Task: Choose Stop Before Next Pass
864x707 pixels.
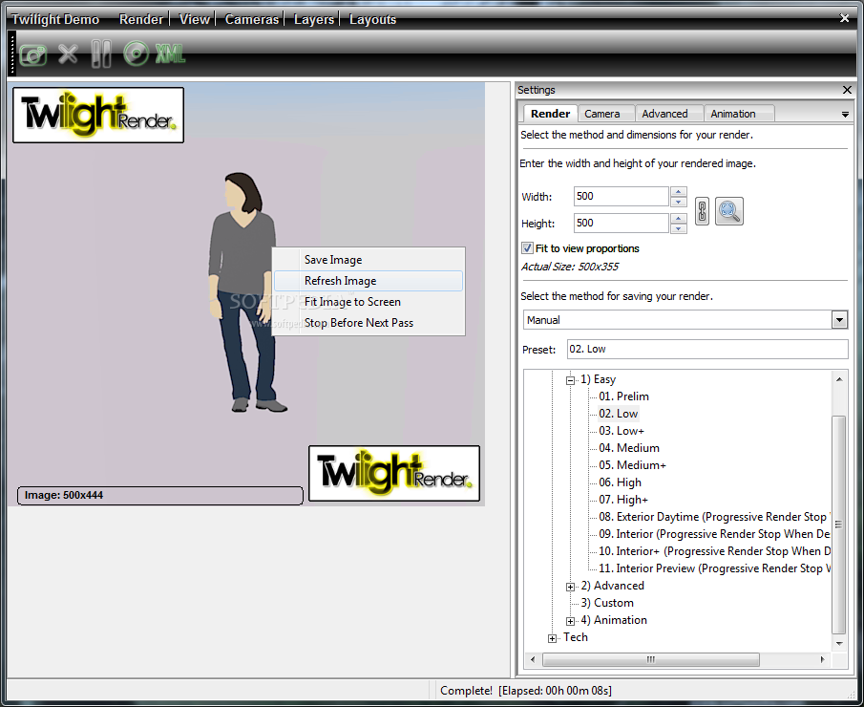Action: click(x=369, y=323)
